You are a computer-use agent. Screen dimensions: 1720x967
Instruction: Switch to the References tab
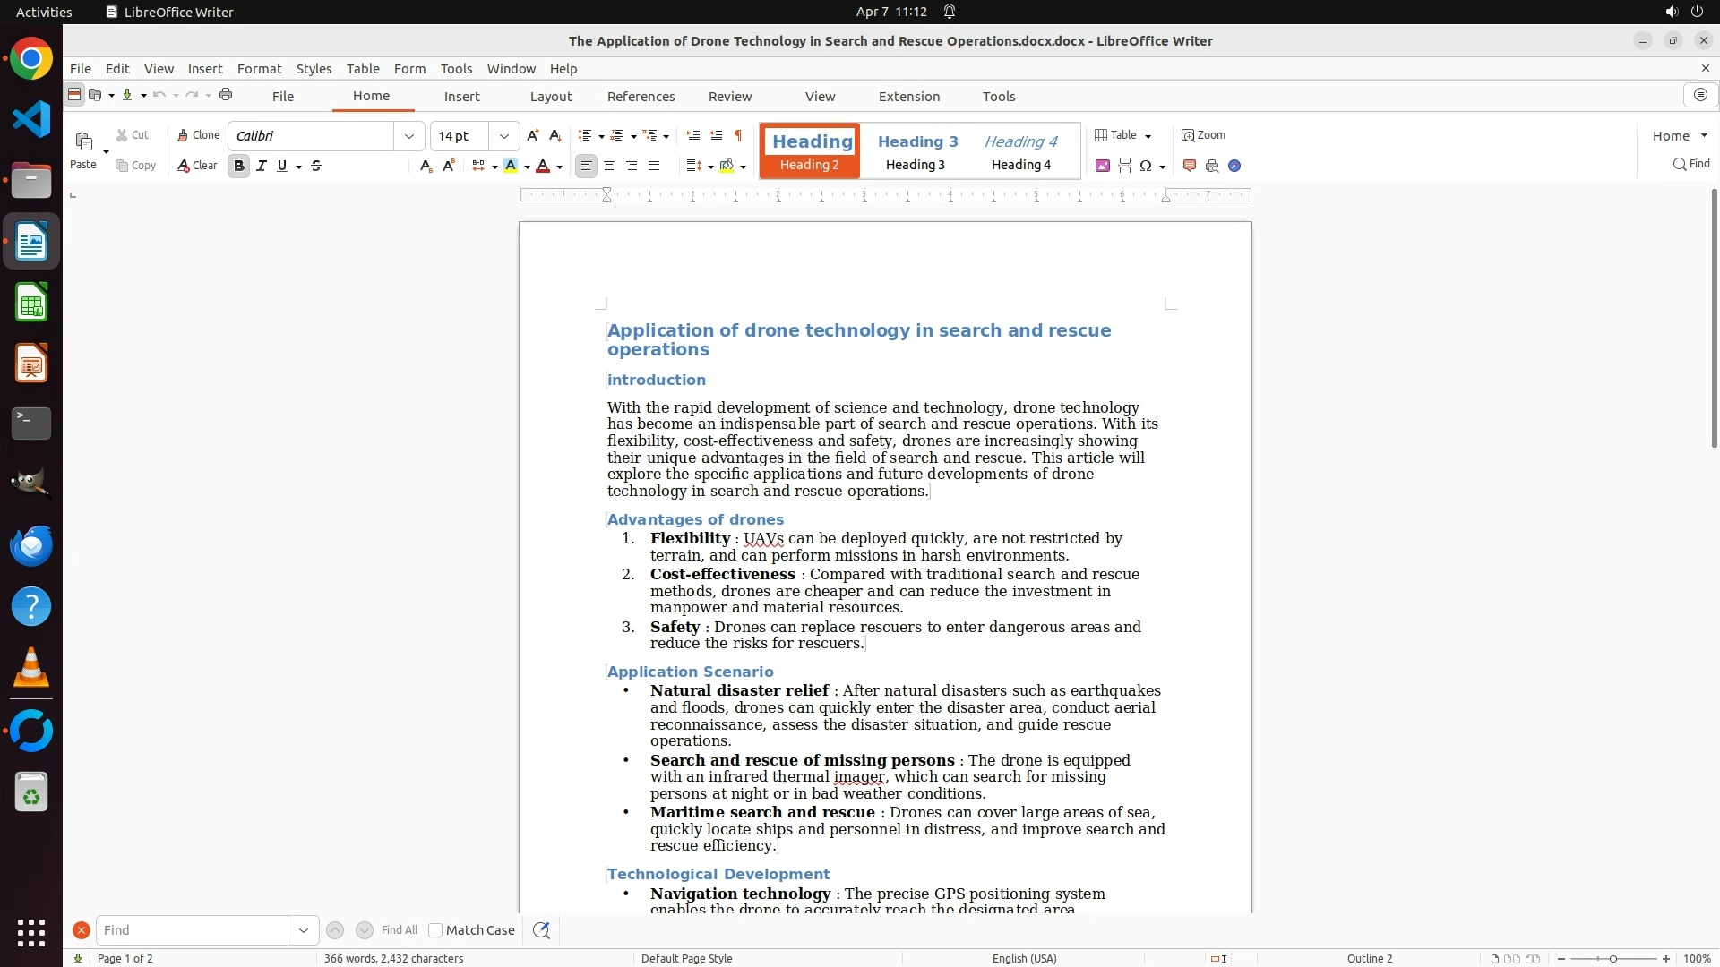pos(641,97)
